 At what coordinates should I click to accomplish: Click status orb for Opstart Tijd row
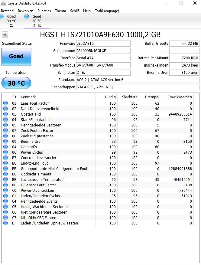(x=5, y=114)
